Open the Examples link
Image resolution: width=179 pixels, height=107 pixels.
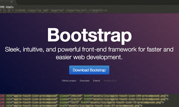[84, 81]
